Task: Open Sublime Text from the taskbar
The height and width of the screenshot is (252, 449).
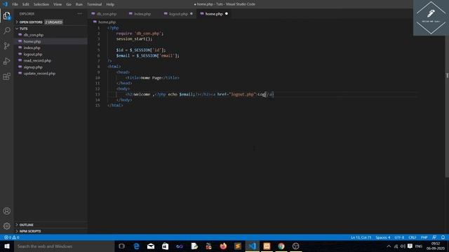Action: point(238,246)
